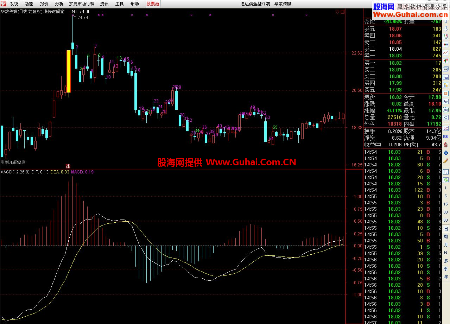Click the diamond icon at chart top-right
This screenshot has height=324, width=450.
point(338,12)
